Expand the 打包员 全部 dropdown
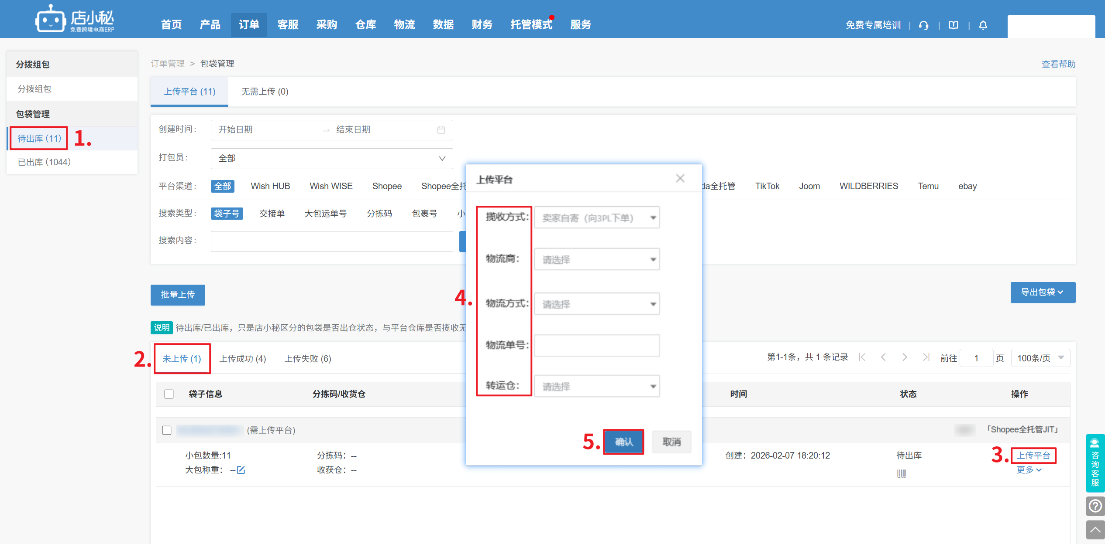1105x544 pixels. tap(331, 159)
